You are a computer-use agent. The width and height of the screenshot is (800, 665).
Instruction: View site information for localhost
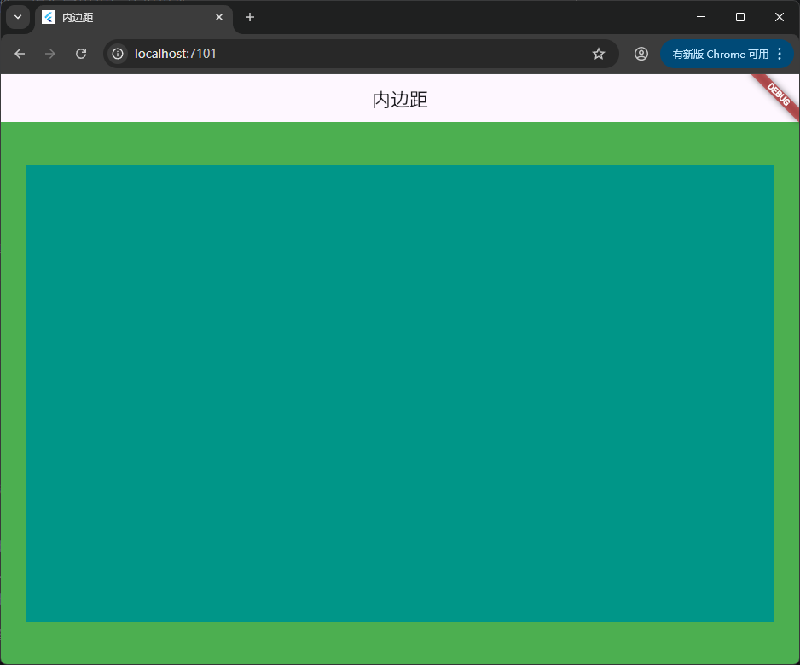(x=118, y=54)
